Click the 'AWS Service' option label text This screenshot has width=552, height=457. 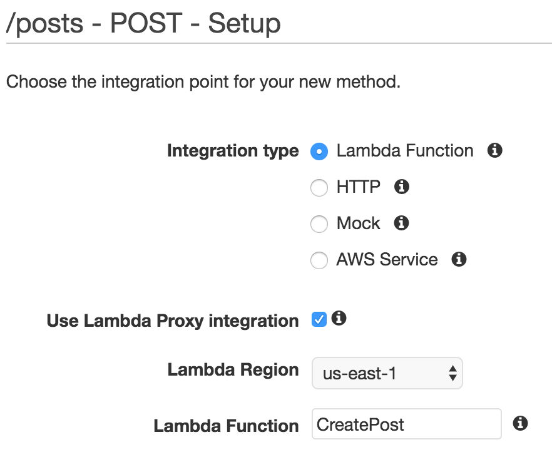point(387,260)
